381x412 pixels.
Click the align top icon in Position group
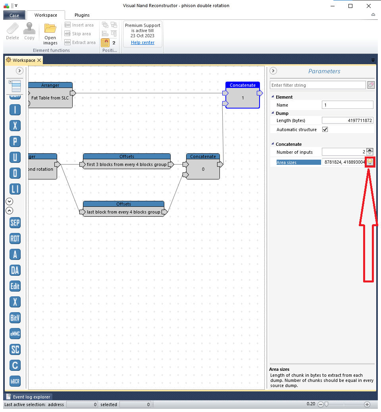tap(114, 34)
